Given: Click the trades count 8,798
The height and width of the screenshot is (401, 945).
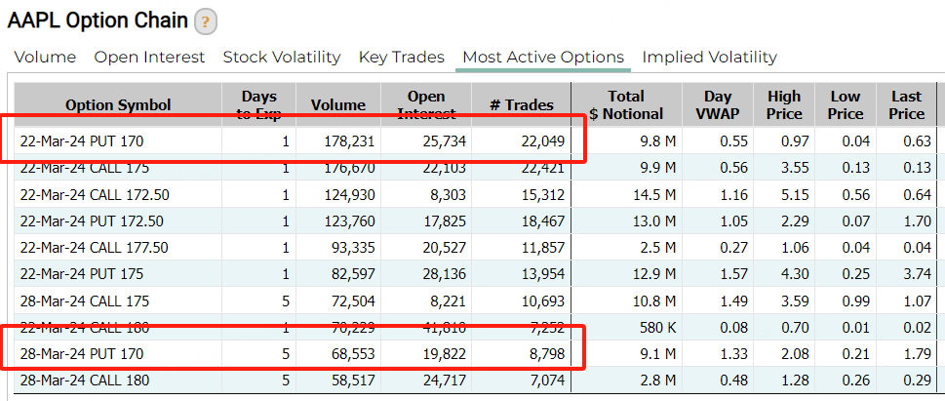Looking at the screenshot, I should (548, 354).
